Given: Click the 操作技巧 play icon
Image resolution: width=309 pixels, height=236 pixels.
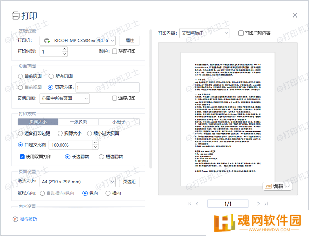Looking at the screenshot, I should click(x=15, y=219).
